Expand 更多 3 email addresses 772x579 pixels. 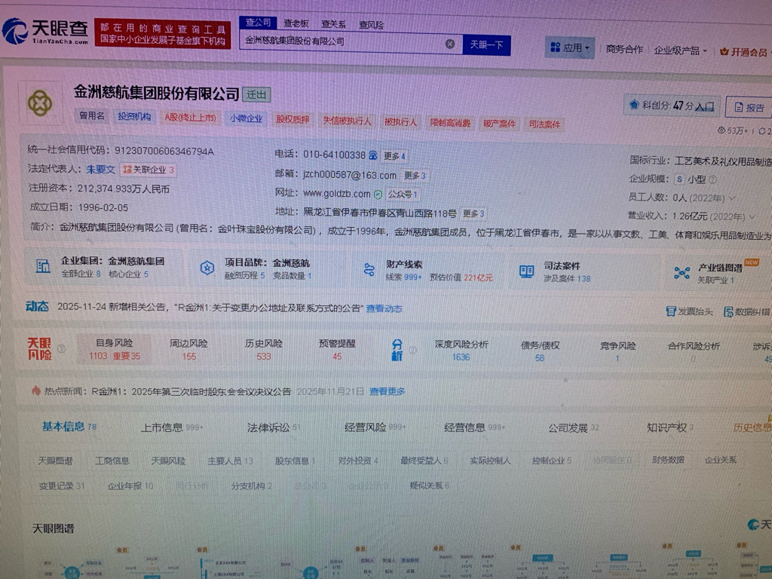[415, 176]
